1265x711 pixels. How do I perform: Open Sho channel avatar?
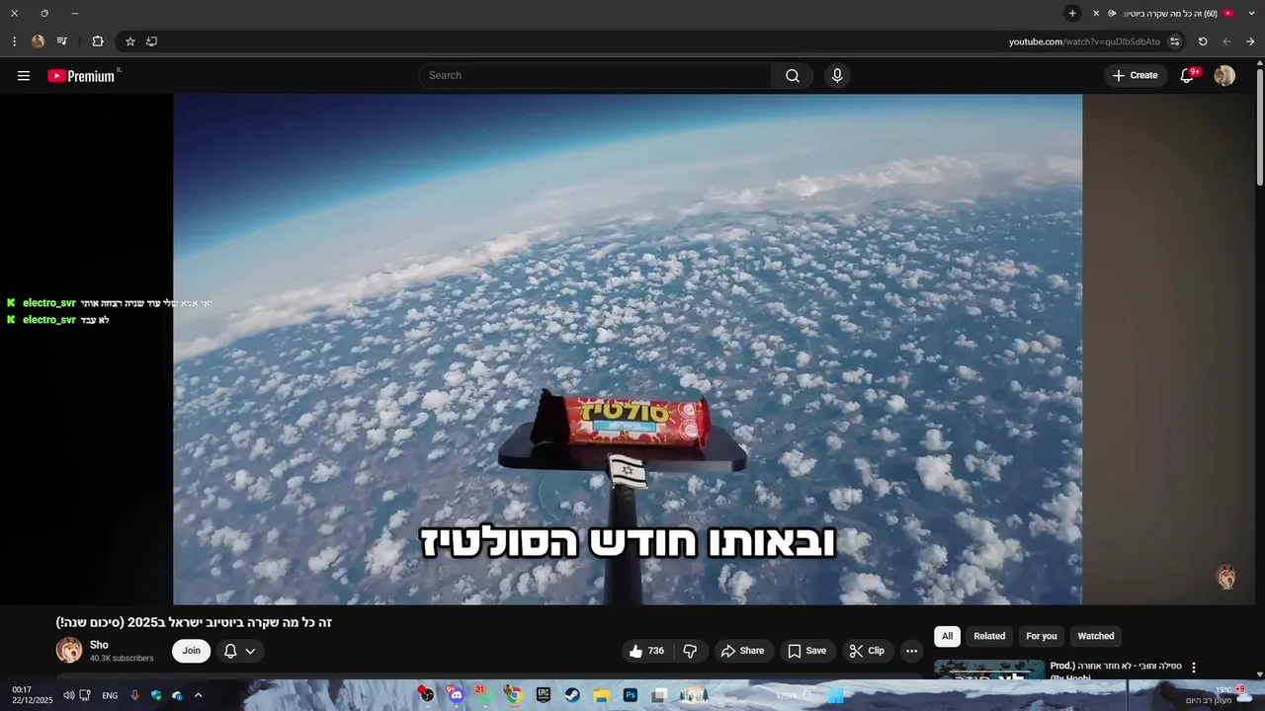pyautogui.click(x=69, y=650)
